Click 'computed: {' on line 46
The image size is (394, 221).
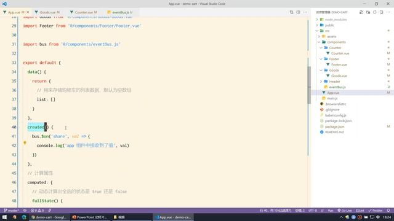click(x=40, y=182)
